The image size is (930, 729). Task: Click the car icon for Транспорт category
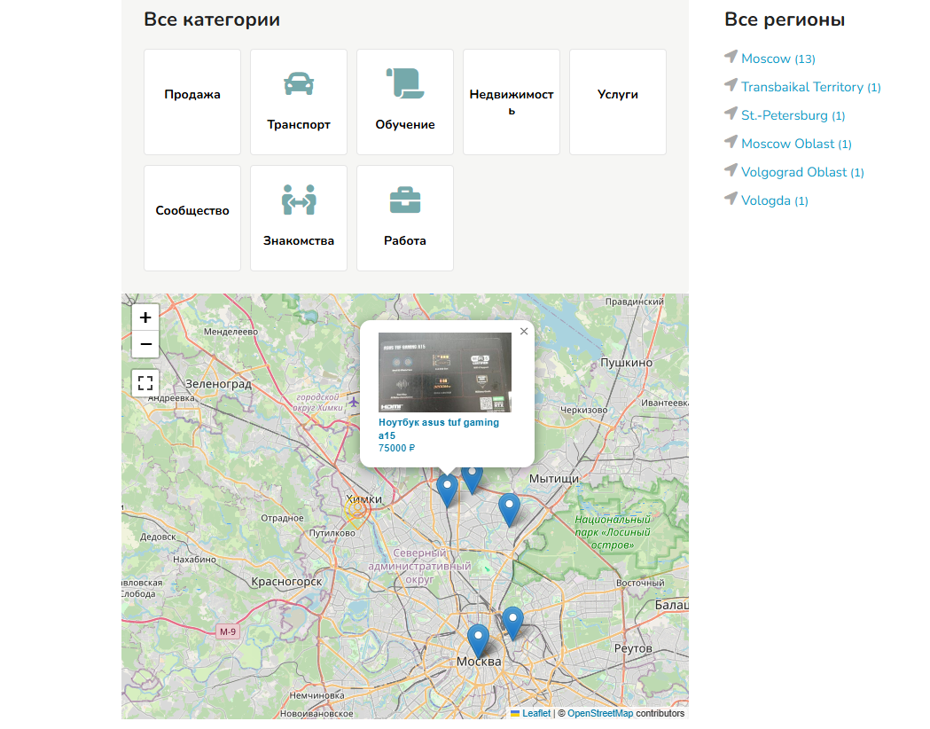point(299,83)
